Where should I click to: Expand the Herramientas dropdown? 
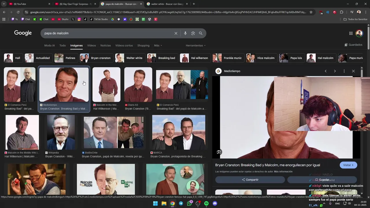click(x=196, y=45)
